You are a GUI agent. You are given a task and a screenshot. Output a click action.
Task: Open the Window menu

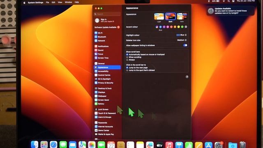[x=68, y=2]
